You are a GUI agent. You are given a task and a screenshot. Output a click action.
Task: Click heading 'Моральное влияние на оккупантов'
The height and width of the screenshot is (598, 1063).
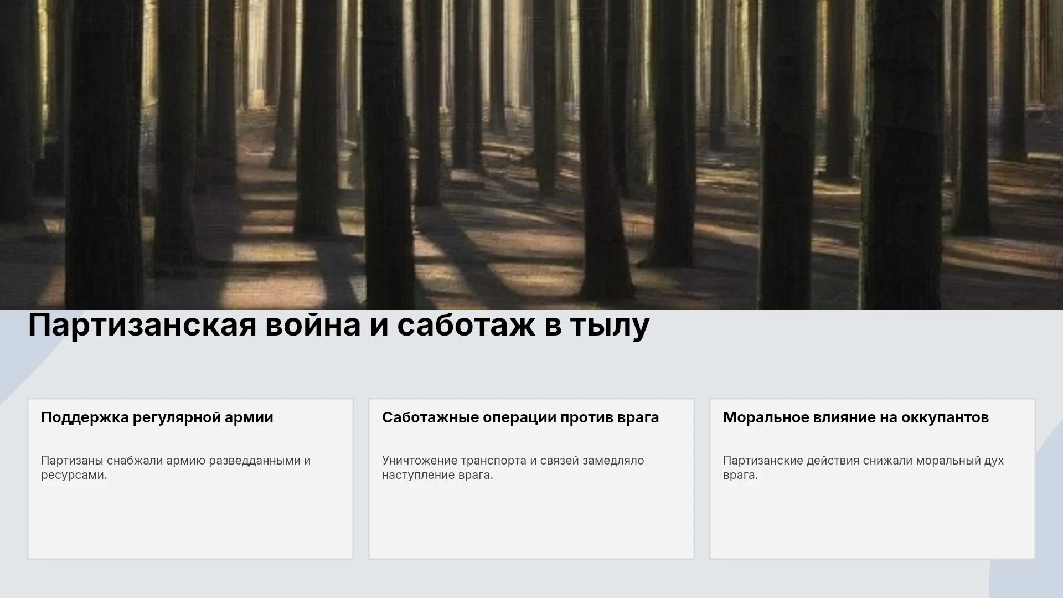pos(856,417)
